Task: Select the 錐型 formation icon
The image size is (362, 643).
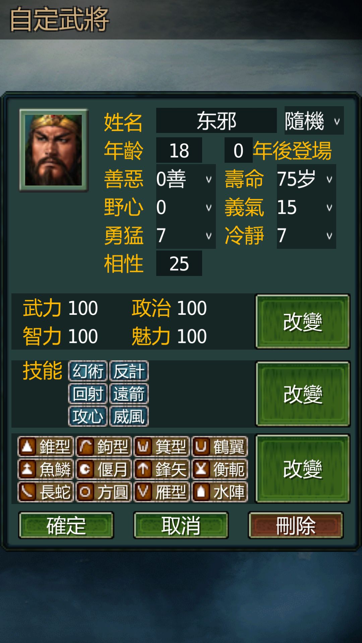Action: coord(45,446)
